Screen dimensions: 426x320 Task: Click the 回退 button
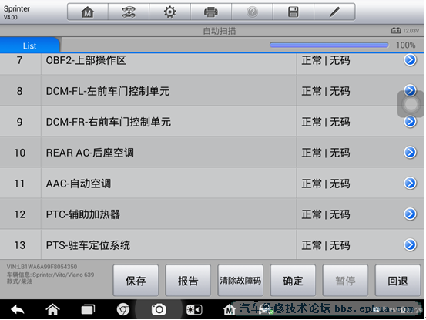(x=397, y=281)
